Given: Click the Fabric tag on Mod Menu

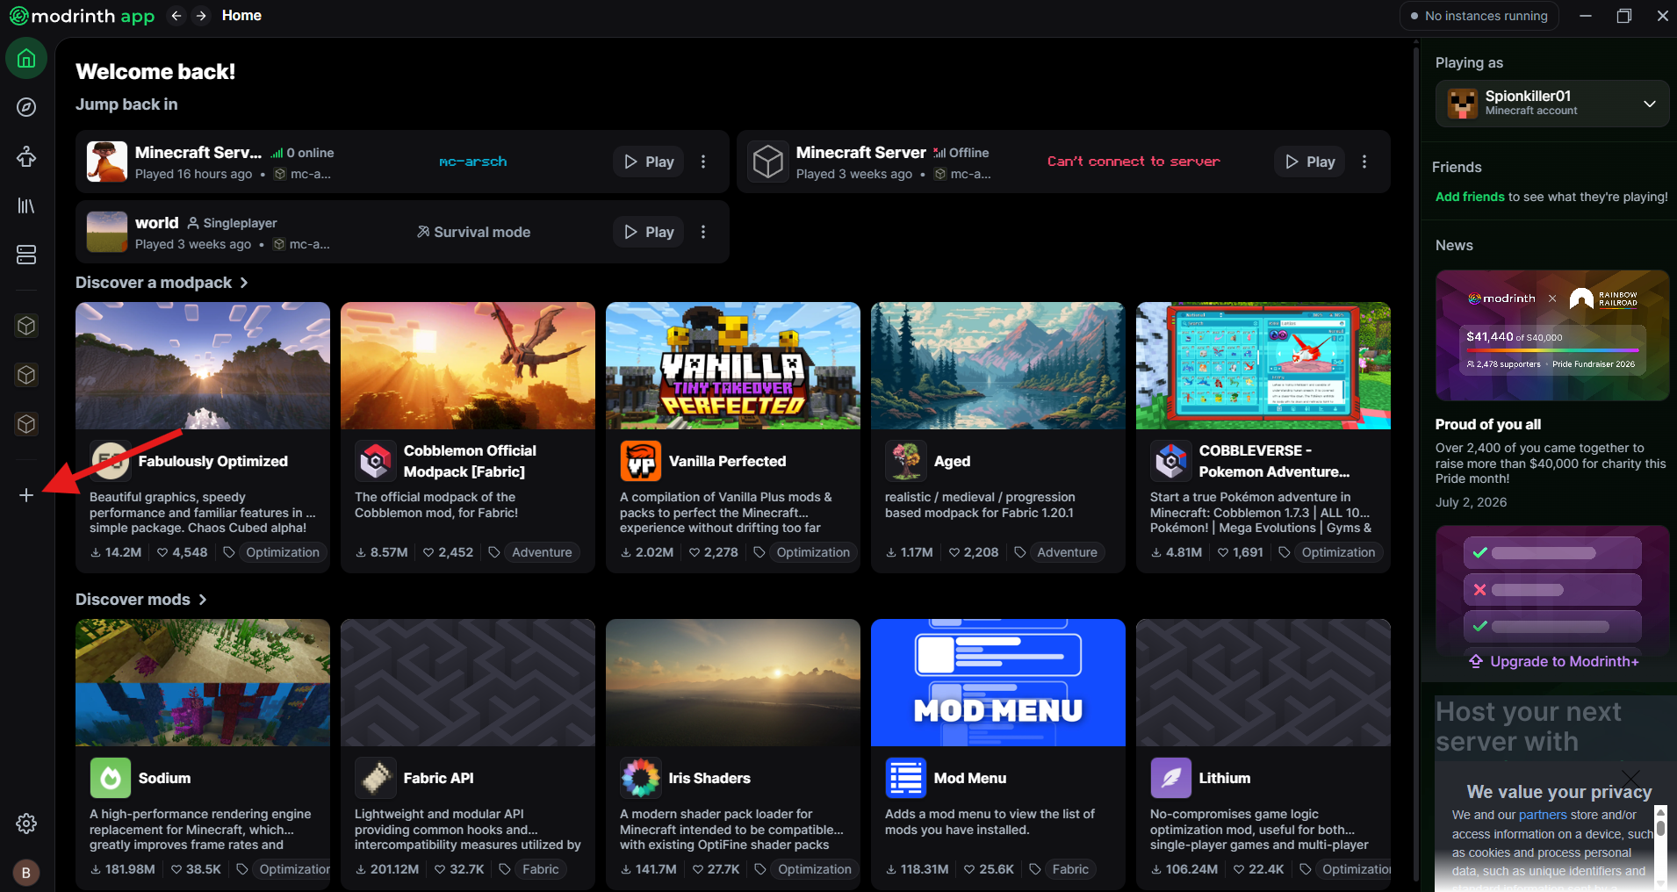Looking at the screenshot, I should 1070,869.
